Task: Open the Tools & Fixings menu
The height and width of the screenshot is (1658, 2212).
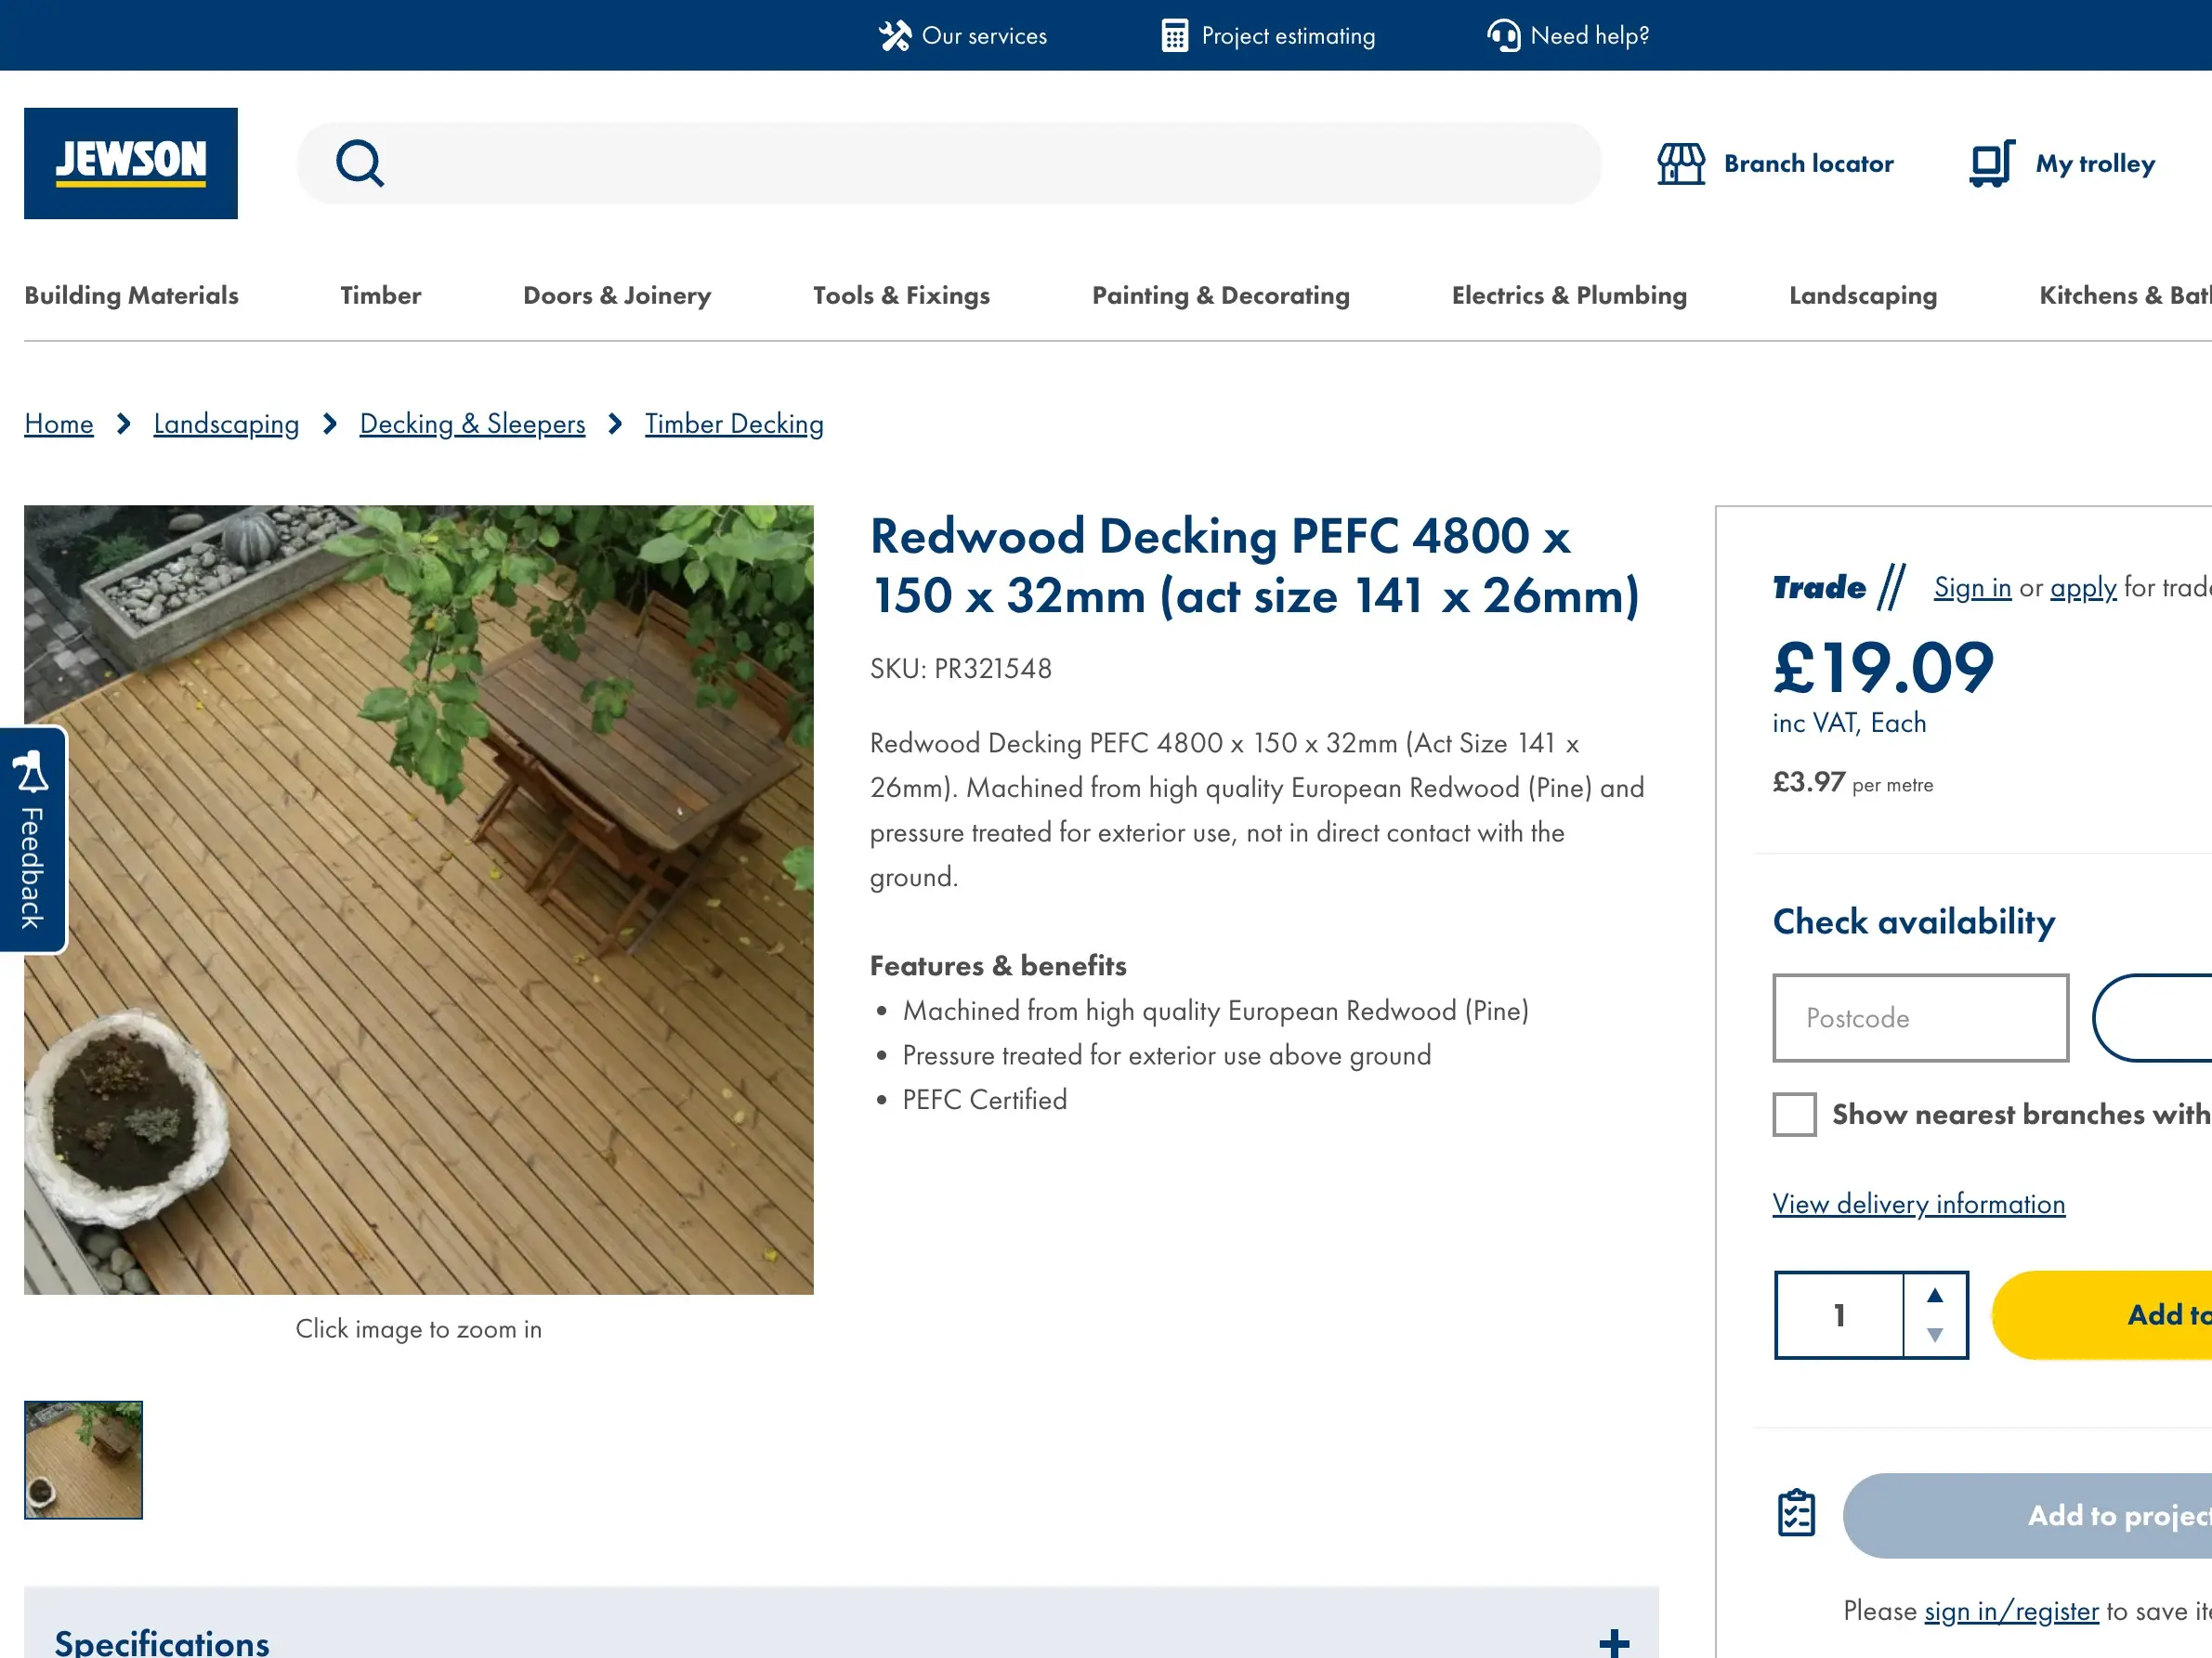Action: pos(901,295)
